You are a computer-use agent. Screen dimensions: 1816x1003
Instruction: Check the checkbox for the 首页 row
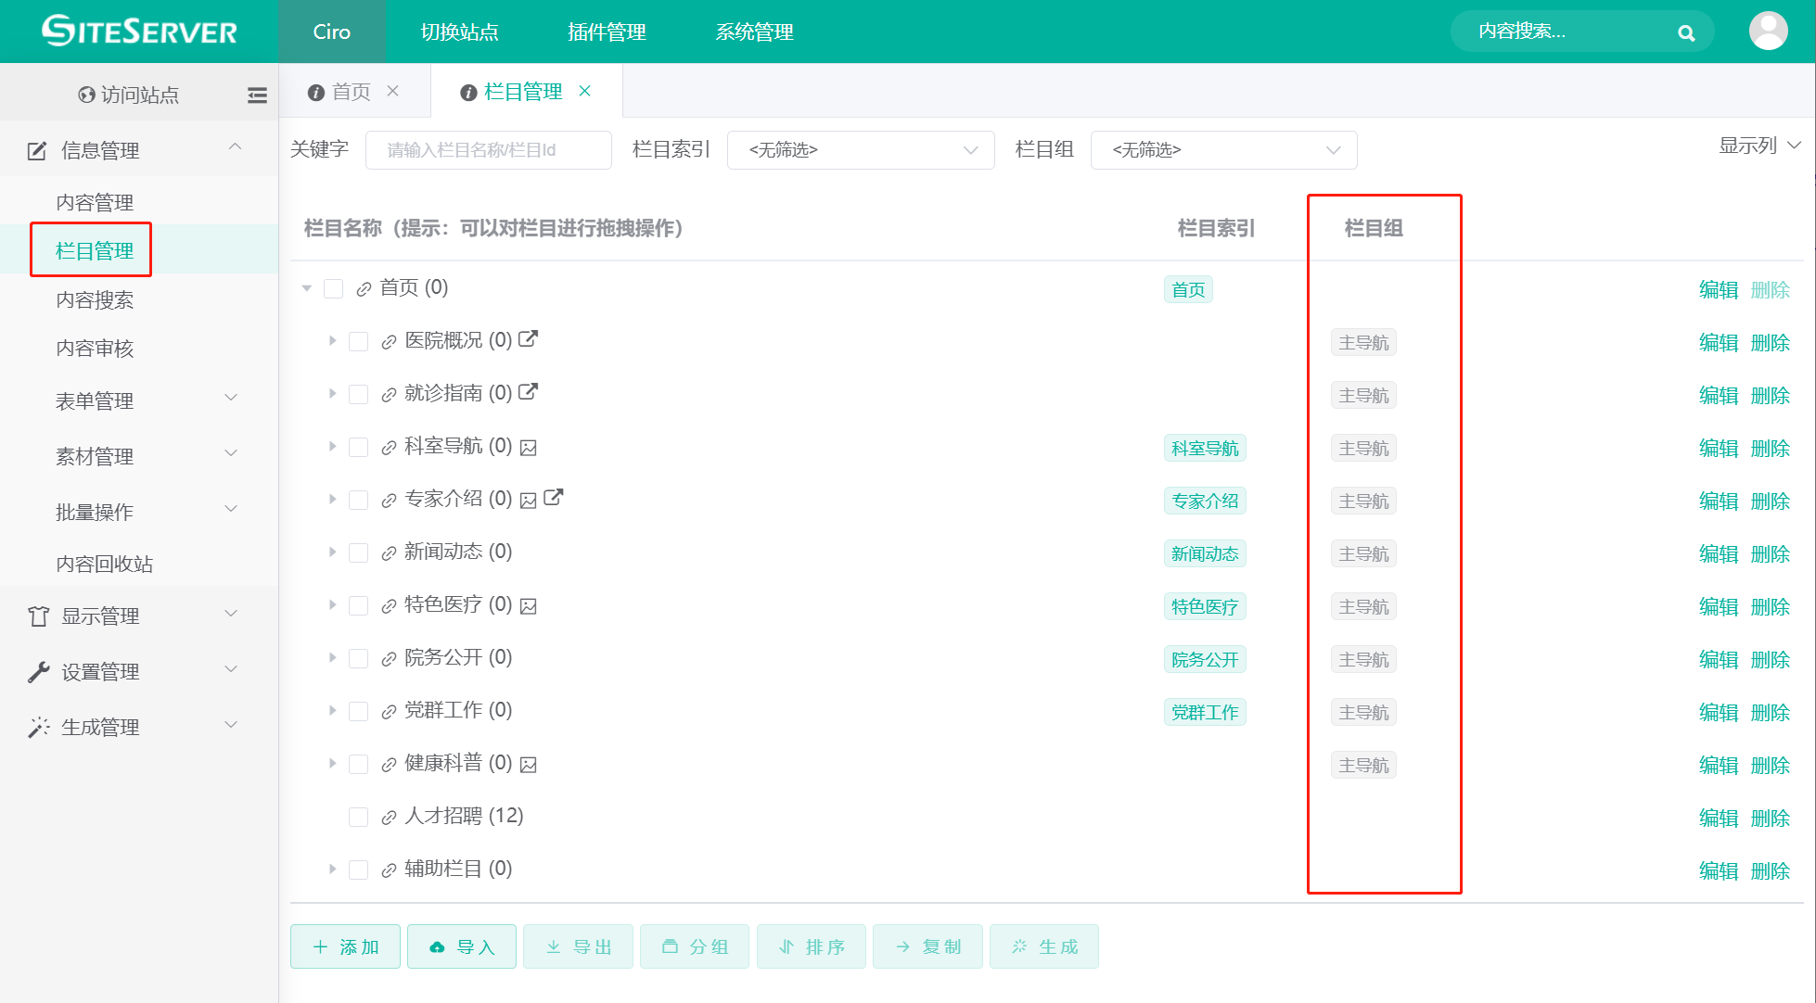[334, 288]
